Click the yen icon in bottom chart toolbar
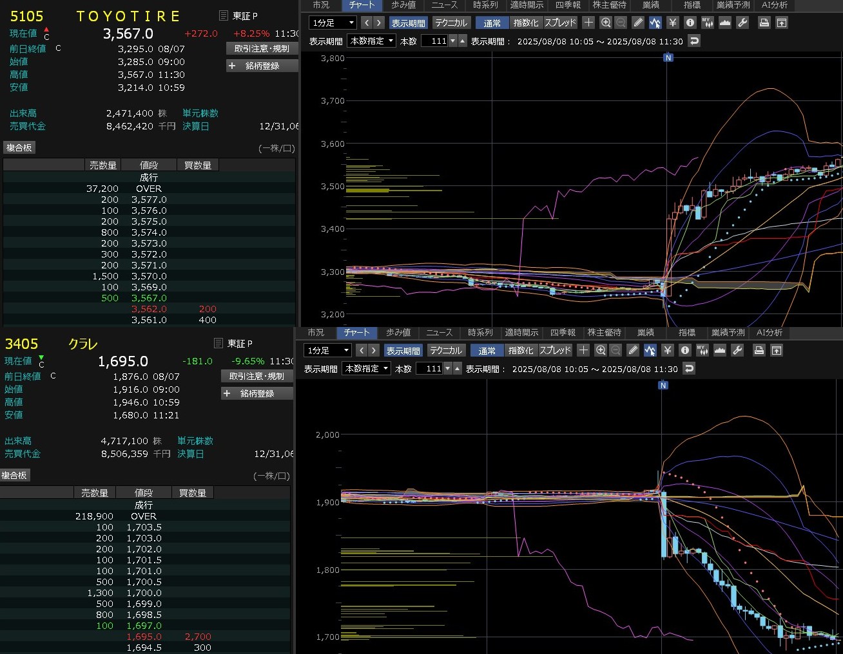The width and height of the screenshot is (843, 654). [668, 350]
